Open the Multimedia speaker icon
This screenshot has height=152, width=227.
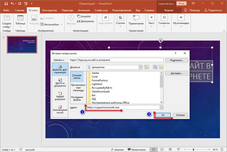click(181, 17)
